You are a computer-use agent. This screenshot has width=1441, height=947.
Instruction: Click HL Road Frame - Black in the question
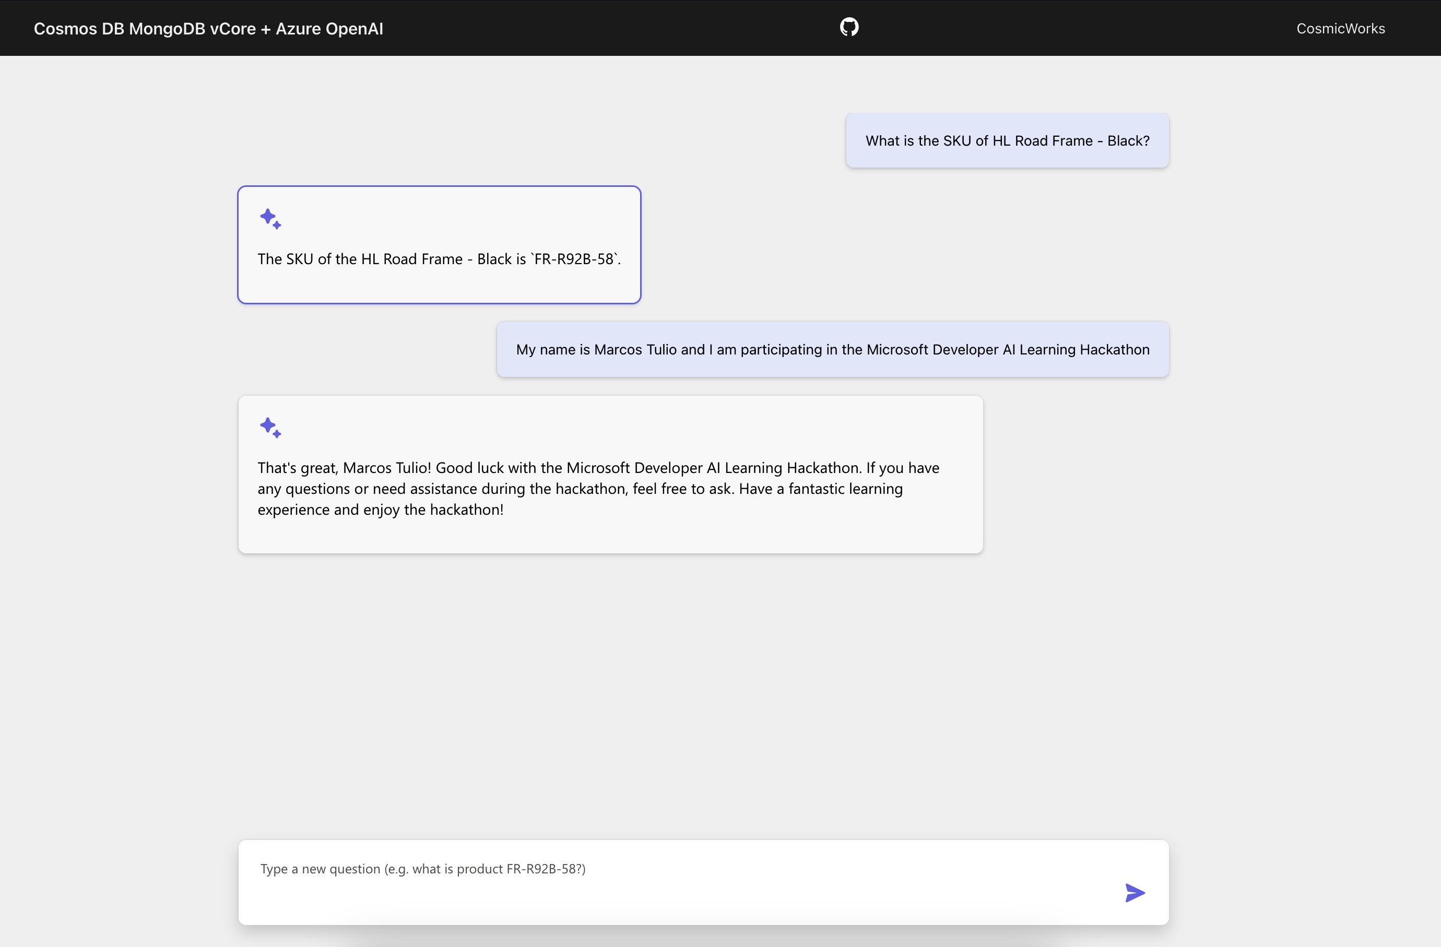1070,140
